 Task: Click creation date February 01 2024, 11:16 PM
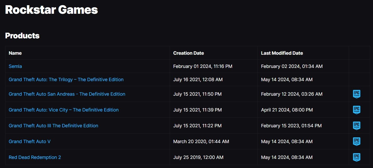203,66
